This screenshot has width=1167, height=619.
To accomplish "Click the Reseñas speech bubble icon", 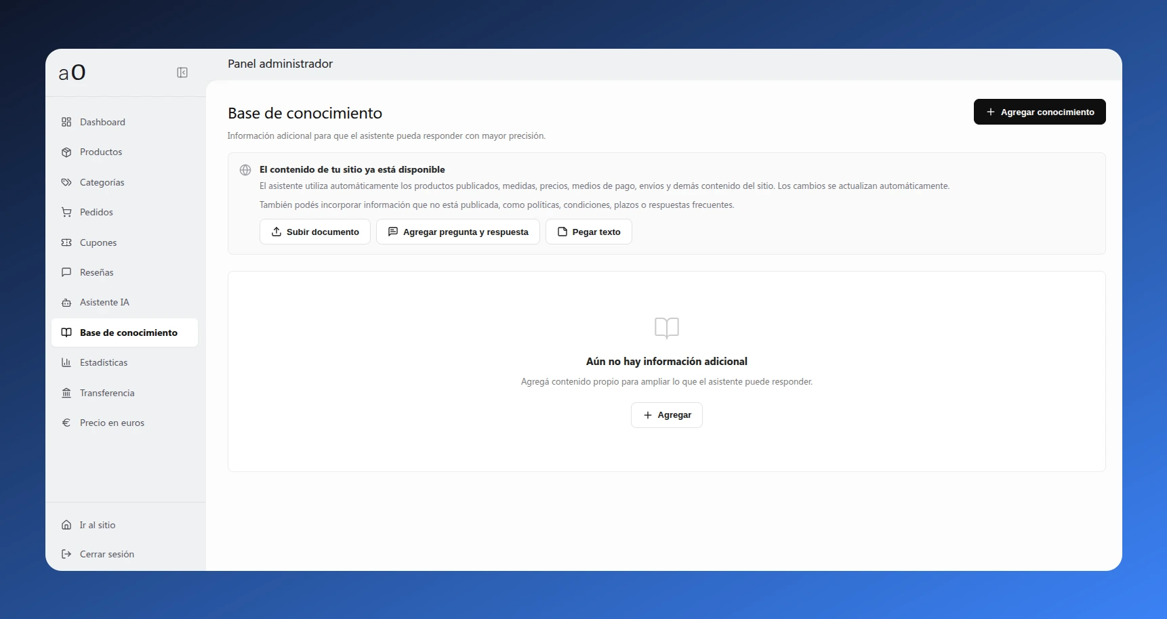I will coord(66,272).
